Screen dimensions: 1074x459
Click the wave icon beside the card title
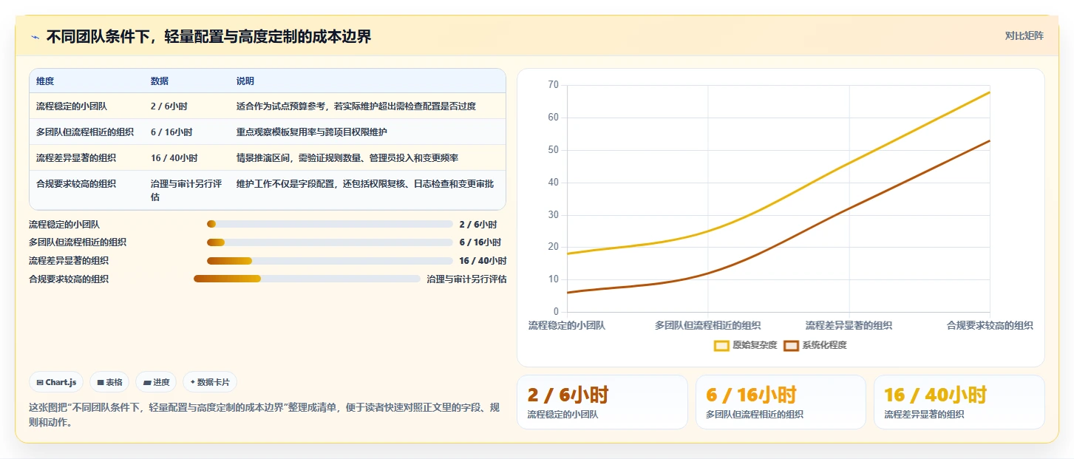point(35,38)
